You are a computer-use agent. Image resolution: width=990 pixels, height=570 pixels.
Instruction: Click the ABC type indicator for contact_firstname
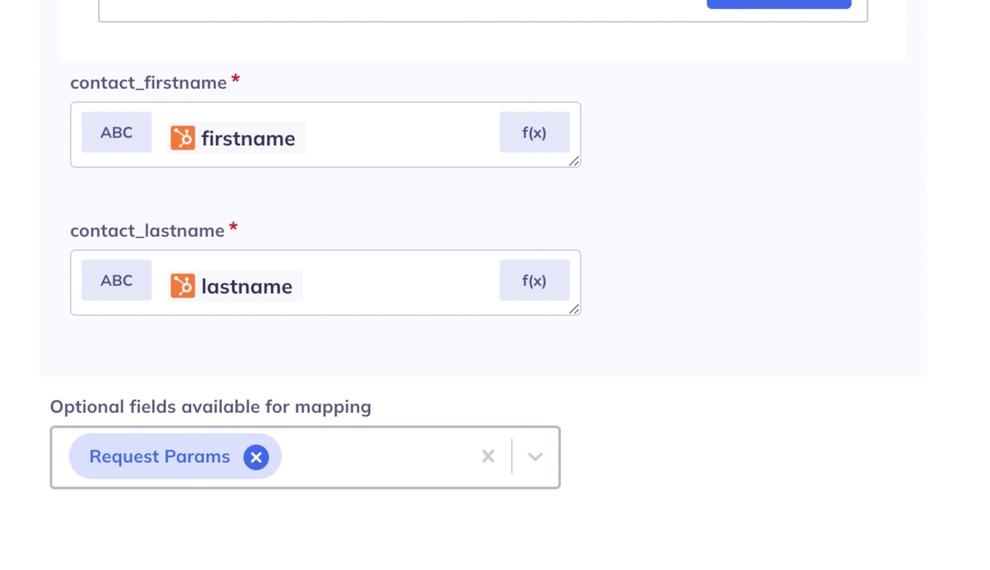pyautogui.click(x=116, y=132)
